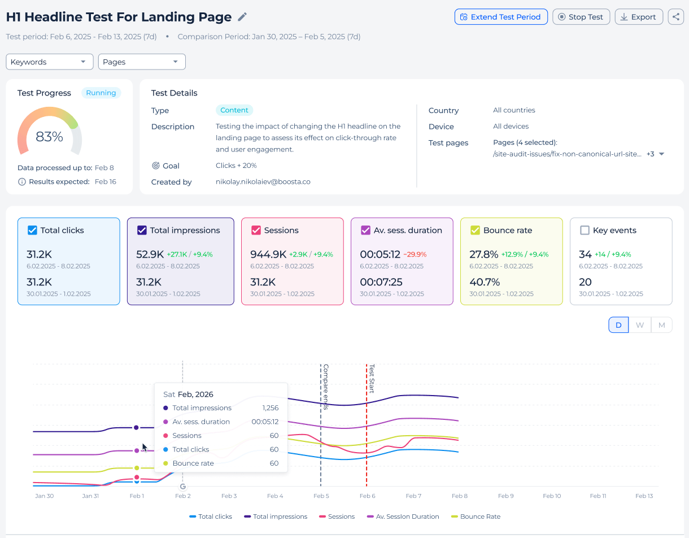The height and width of the screenshot is (538, 689).
Task: Switch chart to monthly (M) view
Action: [x=661, y=325]
